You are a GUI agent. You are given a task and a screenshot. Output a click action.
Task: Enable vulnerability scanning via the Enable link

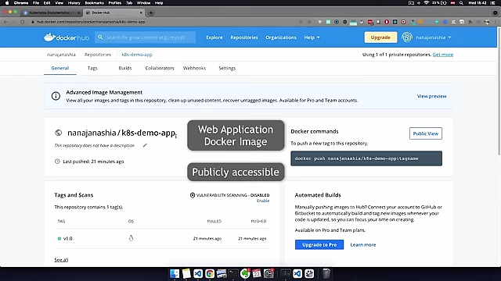click(263, 201)
